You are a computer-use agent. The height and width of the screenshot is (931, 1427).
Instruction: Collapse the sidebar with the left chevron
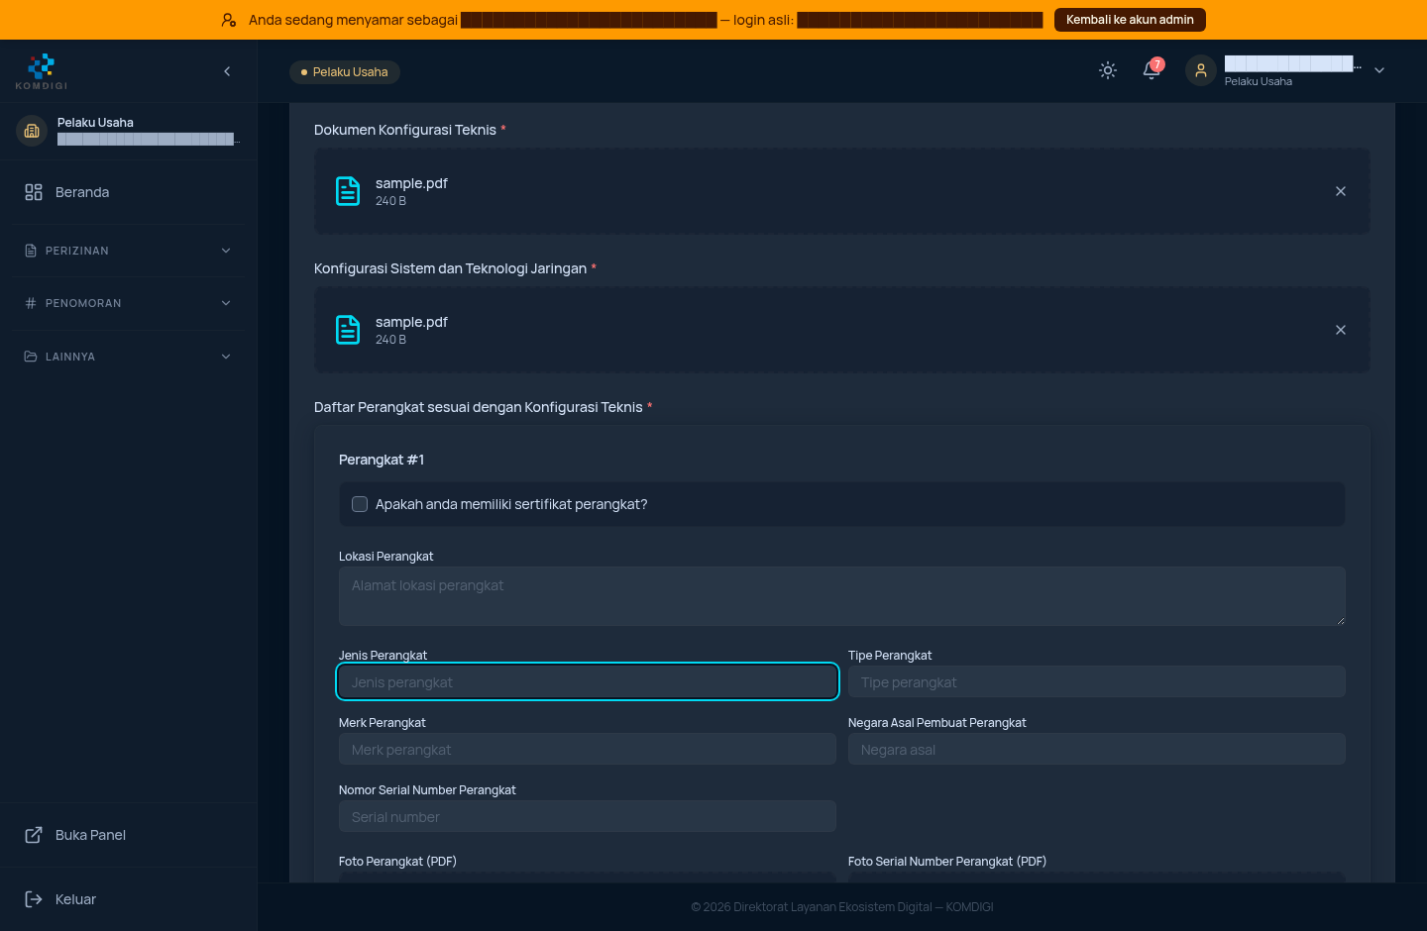click(x=227, y=71)
